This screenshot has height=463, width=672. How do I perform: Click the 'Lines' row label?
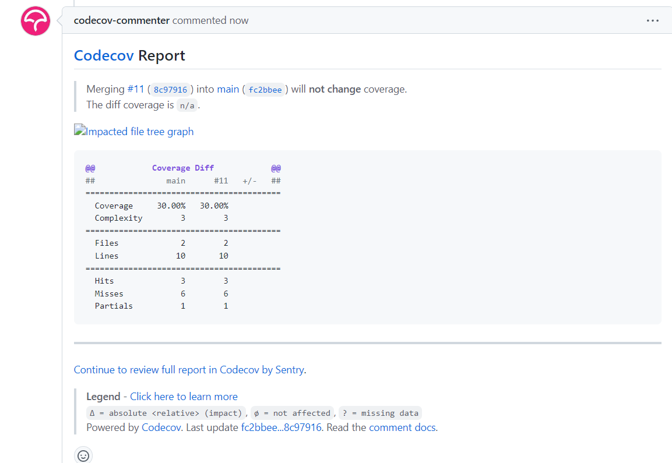pos(107,256)
